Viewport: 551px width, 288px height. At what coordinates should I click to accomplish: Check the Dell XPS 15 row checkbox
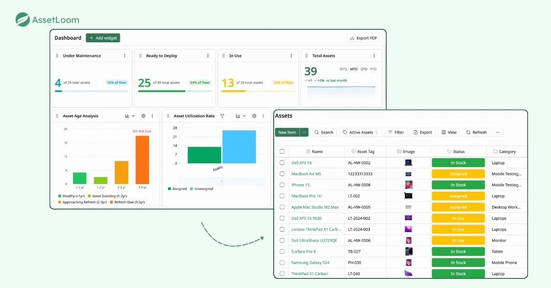282,163
